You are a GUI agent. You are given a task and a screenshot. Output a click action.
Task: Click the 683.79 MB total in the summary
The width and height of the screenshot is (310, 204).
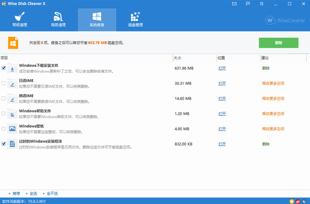(x=97, y=42)
